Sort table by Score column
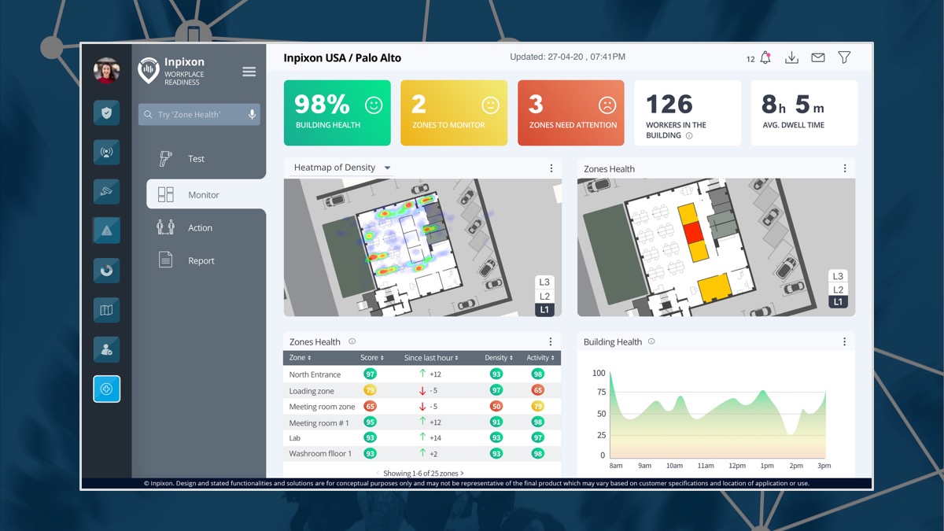 pyautogui.click(x=372, y=358)
